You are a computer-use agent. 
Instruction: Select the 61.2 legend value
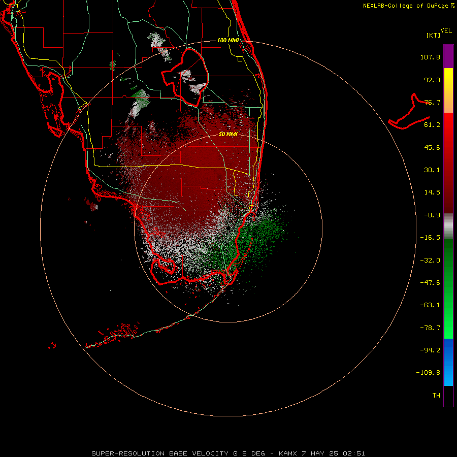[432, 125]
